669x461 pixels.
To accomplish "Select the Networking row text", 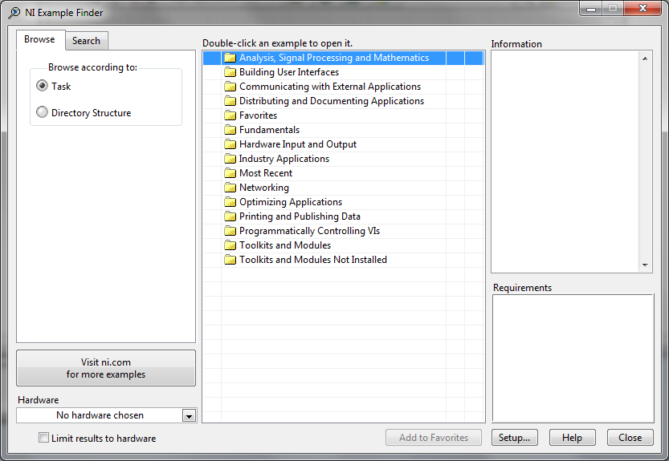I will (264, 188).
